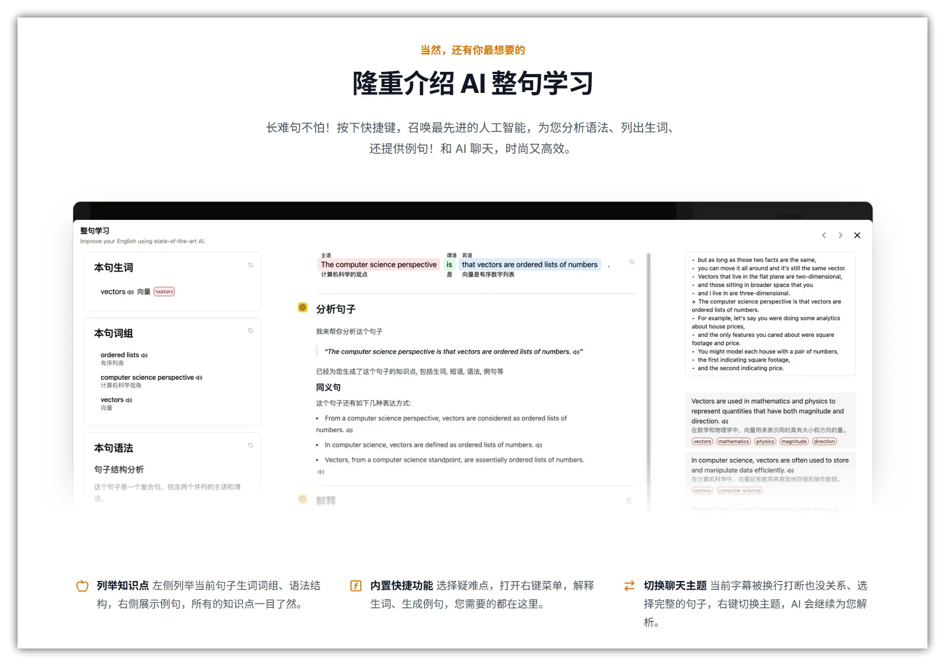Select the computer science tag

(x=739, y=491)
